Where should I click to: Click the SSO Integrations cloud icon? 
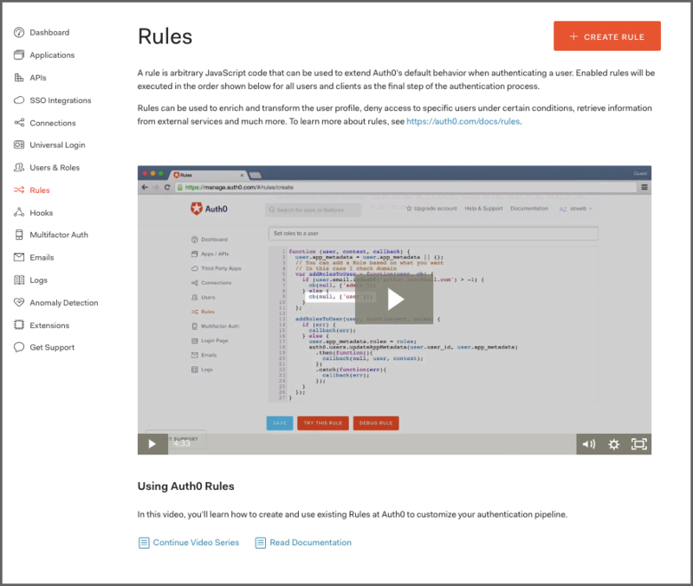19,100
